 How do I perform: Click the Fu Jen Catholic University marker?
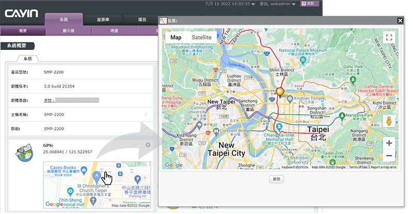tap(199, 125)
